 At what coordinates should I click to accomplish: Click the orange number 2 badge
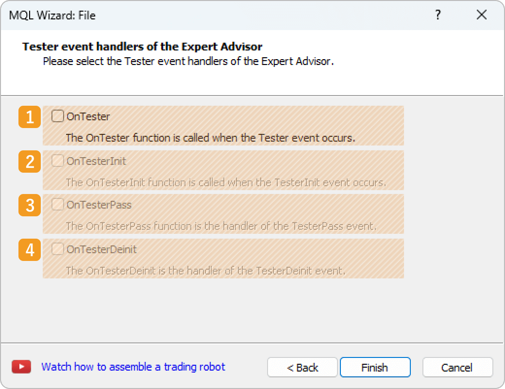point(30,162)
